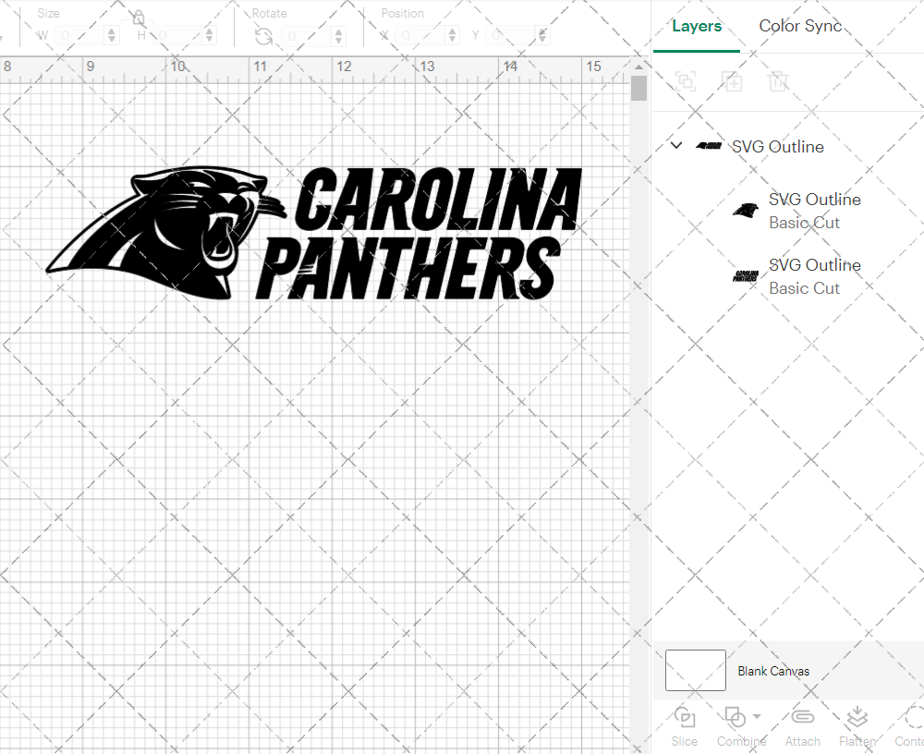This screenshot has height=754, width=924.
Task: Toggle the aspect ratio lock icon
Action: click(x=138, y=18)
